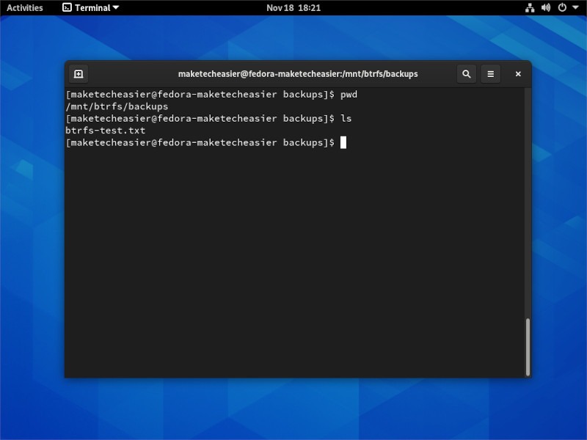The image size is (587, 440).
Task: Open the terminal hamburger menu
Action: 490,73
